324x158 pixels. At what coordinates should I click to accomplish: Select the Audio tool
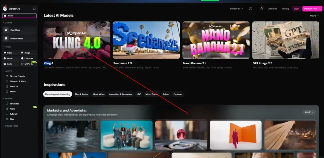(11, 64)
